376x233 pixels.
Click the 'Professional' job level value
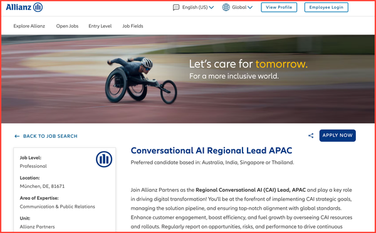point(33,166)
